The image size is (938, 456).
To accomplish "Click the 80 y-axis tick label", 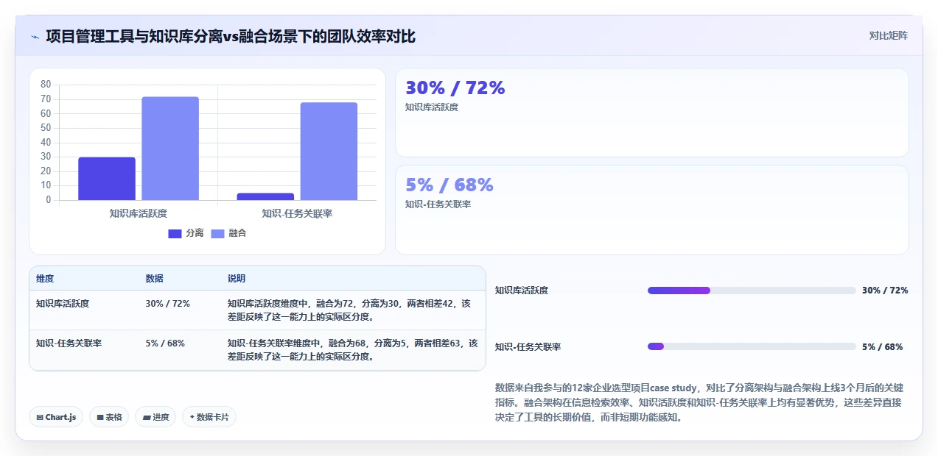I will (x=46, y=85).
